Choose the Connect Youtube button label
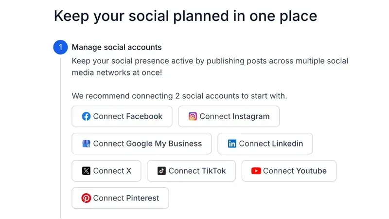 295,171
